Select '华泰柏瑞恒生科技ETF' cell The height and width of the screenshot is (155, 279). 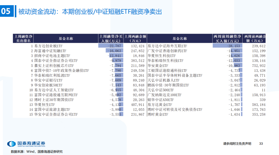pyautogui.click(x=165, y=61)
